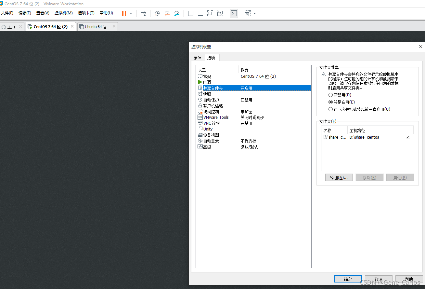Viewport: 425px width, 289px height.
Task: Select the share_c... folder entry
Action: click(335, 137)
